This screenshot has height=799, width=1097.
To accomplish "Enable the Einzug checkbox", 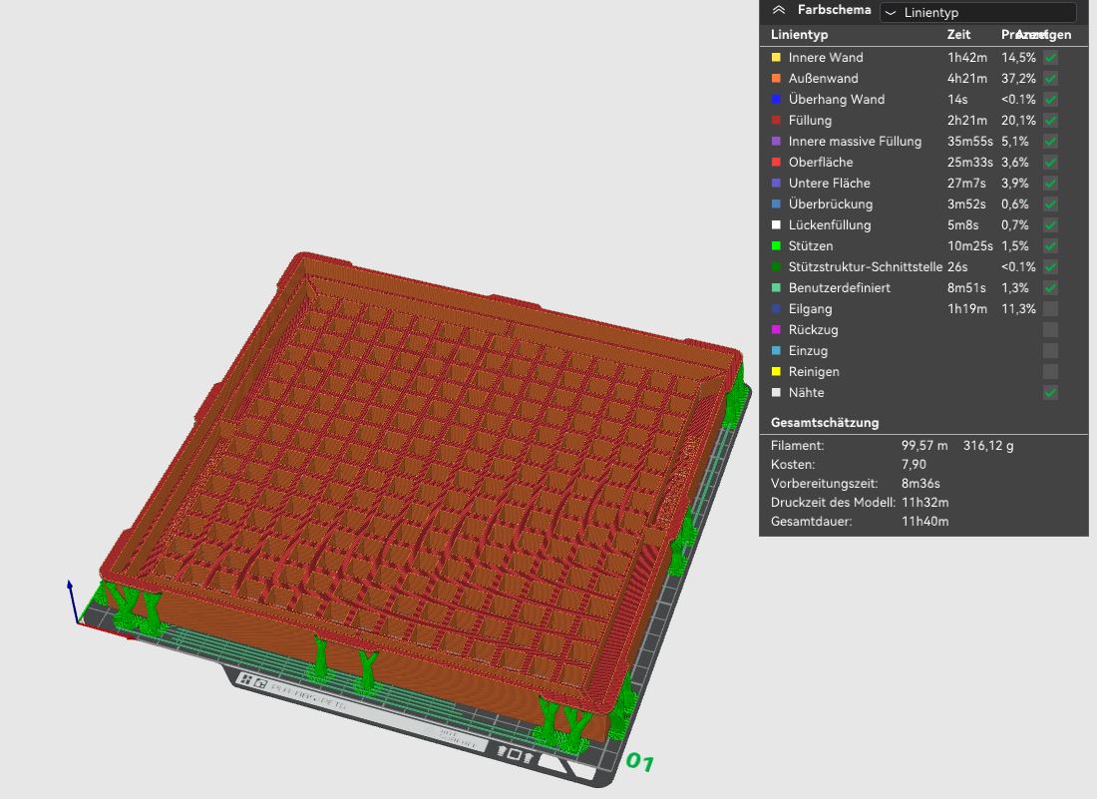I will click(x=1050, y=351).
